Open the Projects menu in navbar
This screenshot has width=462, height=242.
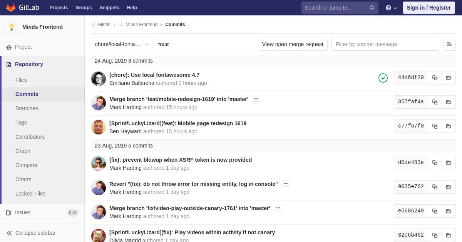(59, 8)
